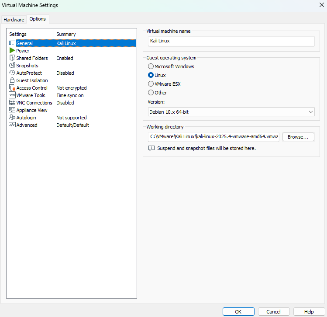The width and height of the screenshot is (327, 317).
Task: Click the 'Enabled' summary for Shared Folders
Action: pos(65,58)
